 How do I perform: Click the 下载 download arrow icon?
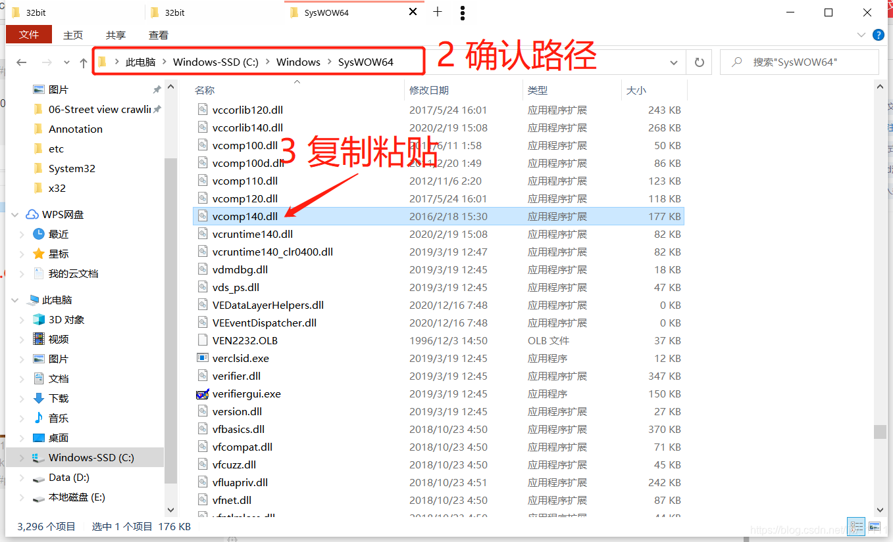[39, 398]
